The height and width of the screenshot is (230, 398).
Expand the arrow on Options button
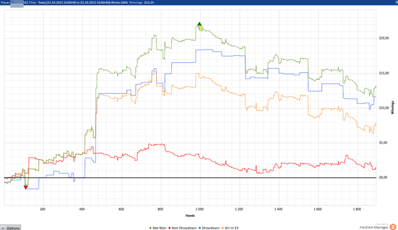[3, 228]
